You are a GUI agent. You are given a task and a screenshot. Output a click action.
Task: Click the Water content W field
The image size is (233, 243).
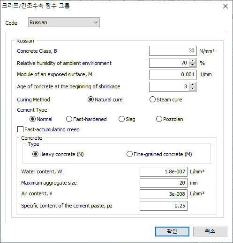tap(164, 172)
